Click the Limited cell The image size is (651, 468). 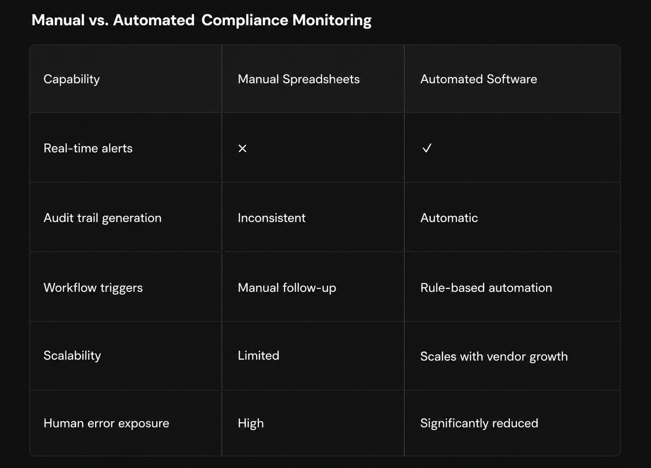point(258,356)
